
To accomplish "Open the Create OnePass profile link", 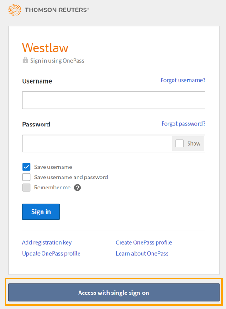I will (x=144, y=242).
